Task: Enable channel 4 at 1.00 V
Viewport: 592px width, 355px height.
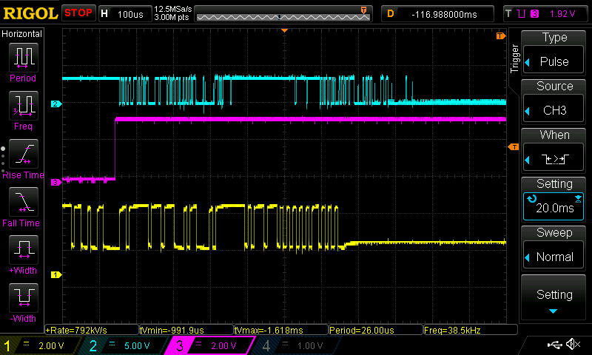Action: click(295, 345)
